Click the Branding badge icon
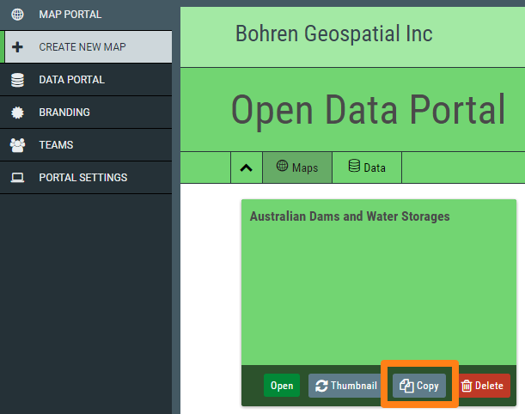This screenshot has height=414, width=525. pyautogui.click(x=17, y=113)
